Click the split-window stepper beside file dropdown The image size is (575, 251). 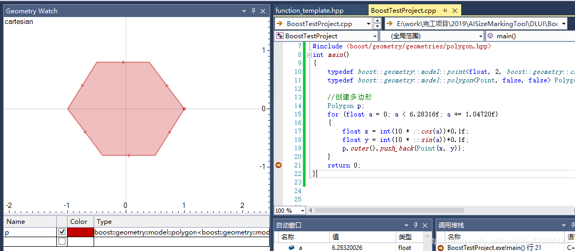377,24
